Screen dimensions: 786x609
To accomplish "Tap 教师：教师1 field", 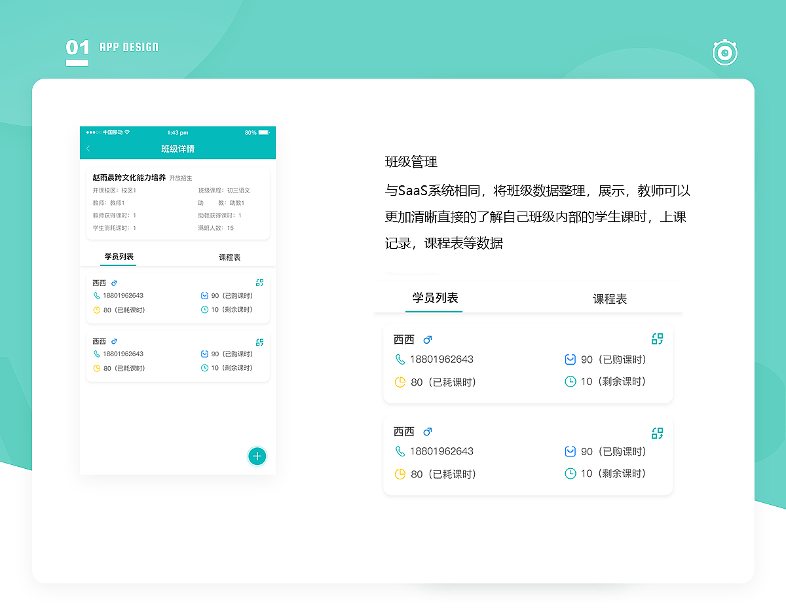I will [x=109, y=203].
